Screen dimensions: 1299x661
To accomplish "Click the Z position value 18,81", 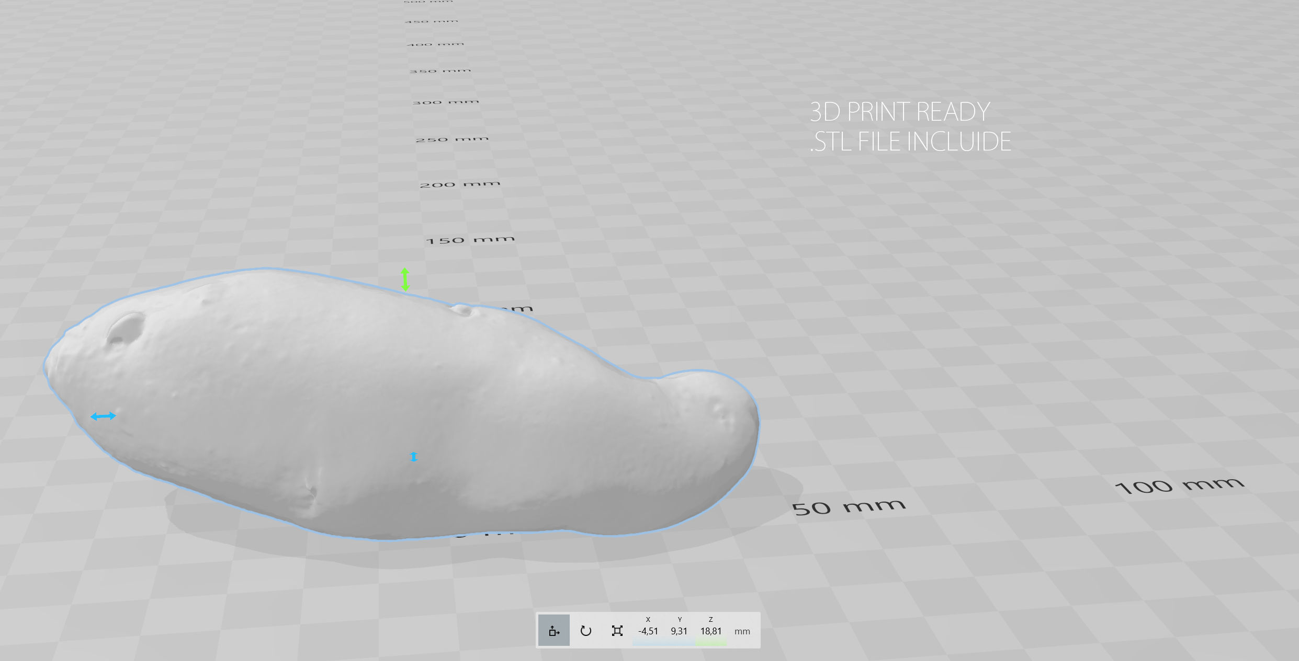I will [710, 631].
